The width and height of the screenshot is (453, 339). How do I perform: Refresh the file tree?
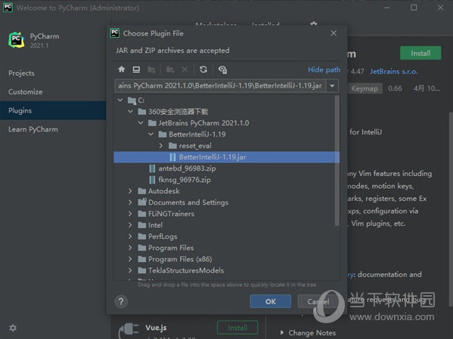[x=203, y=69]
